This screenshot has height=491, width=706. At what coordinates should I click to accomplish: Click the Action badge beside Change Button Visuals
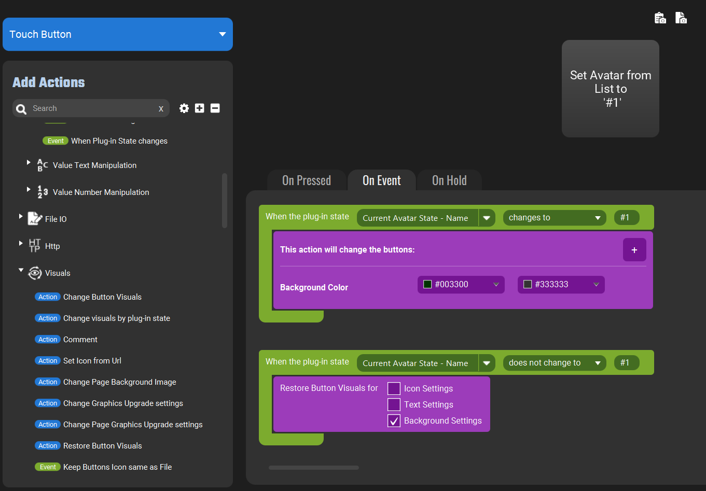pos(48,297)
